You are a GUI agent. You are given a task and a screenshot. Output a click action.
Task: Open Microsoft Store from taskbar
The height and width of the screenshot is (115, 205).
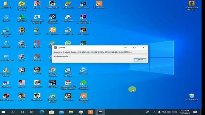(x=52, y=112)
